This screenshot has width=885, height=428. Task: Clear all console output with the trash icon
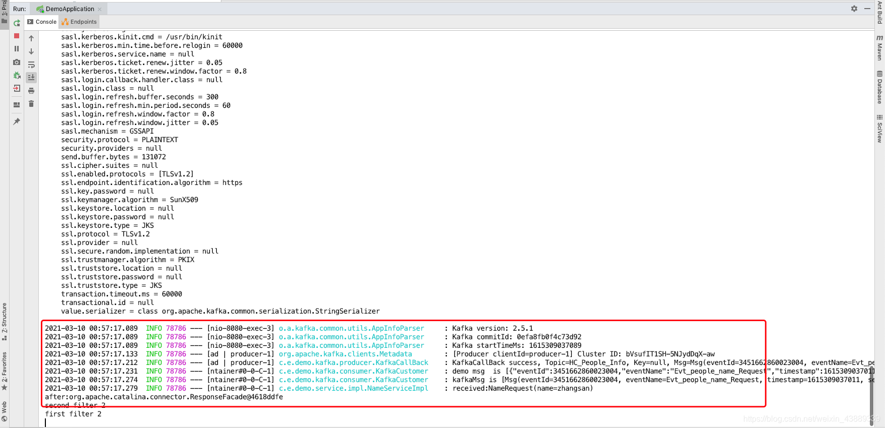click(x=31, y=104)
